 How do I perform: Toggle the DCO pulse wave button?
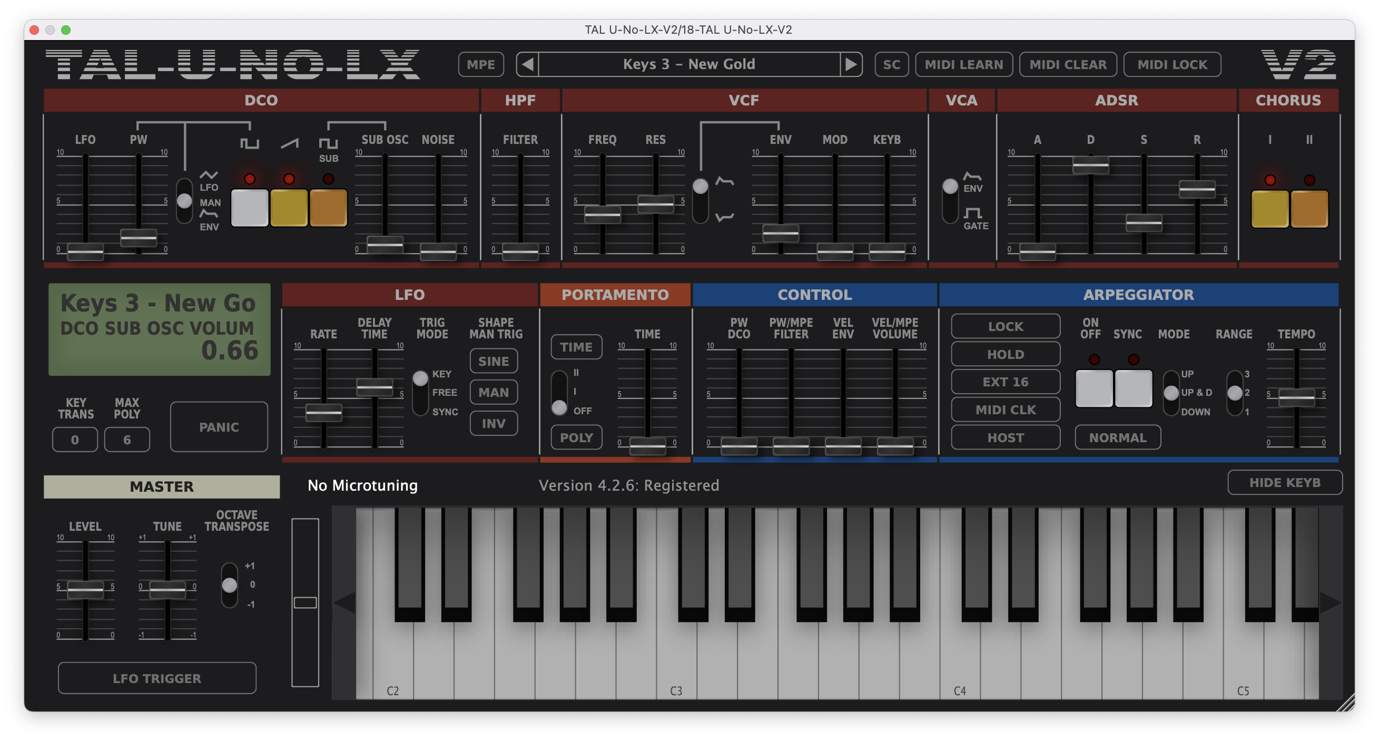click(250, 207)
